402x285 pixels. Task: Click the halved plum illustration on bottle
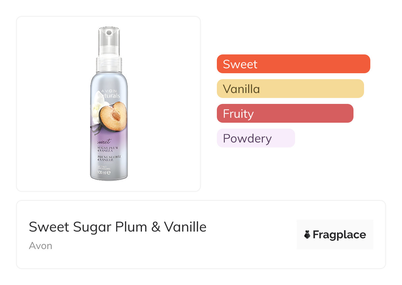(x=114, y=116)
